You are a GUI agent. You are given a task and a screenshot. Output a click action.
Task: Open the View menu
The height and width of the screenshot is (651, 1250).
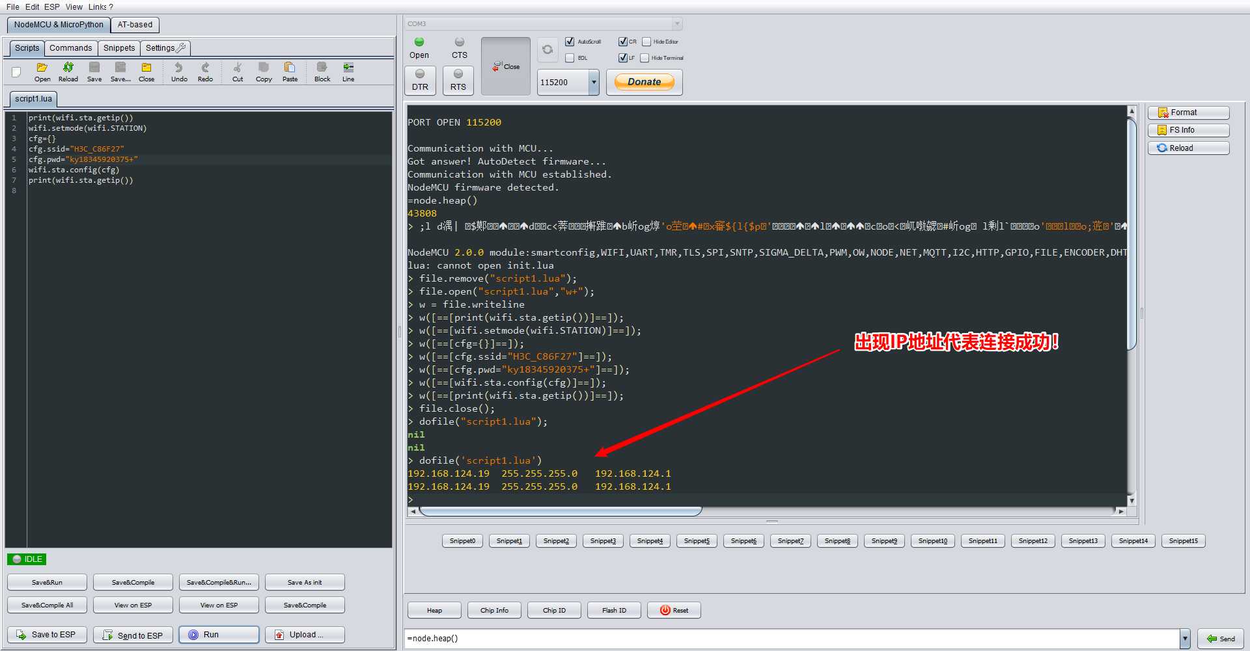74,7
